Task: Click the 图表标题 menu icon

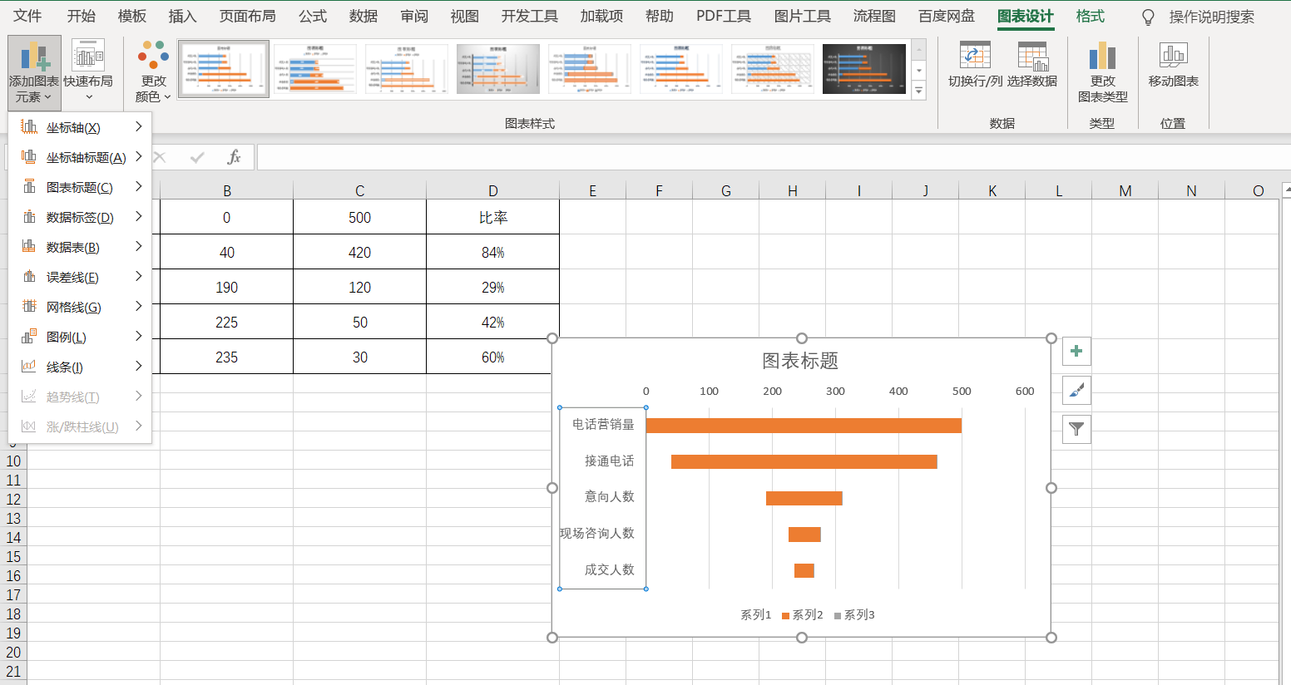Action: tap(29, 187)
